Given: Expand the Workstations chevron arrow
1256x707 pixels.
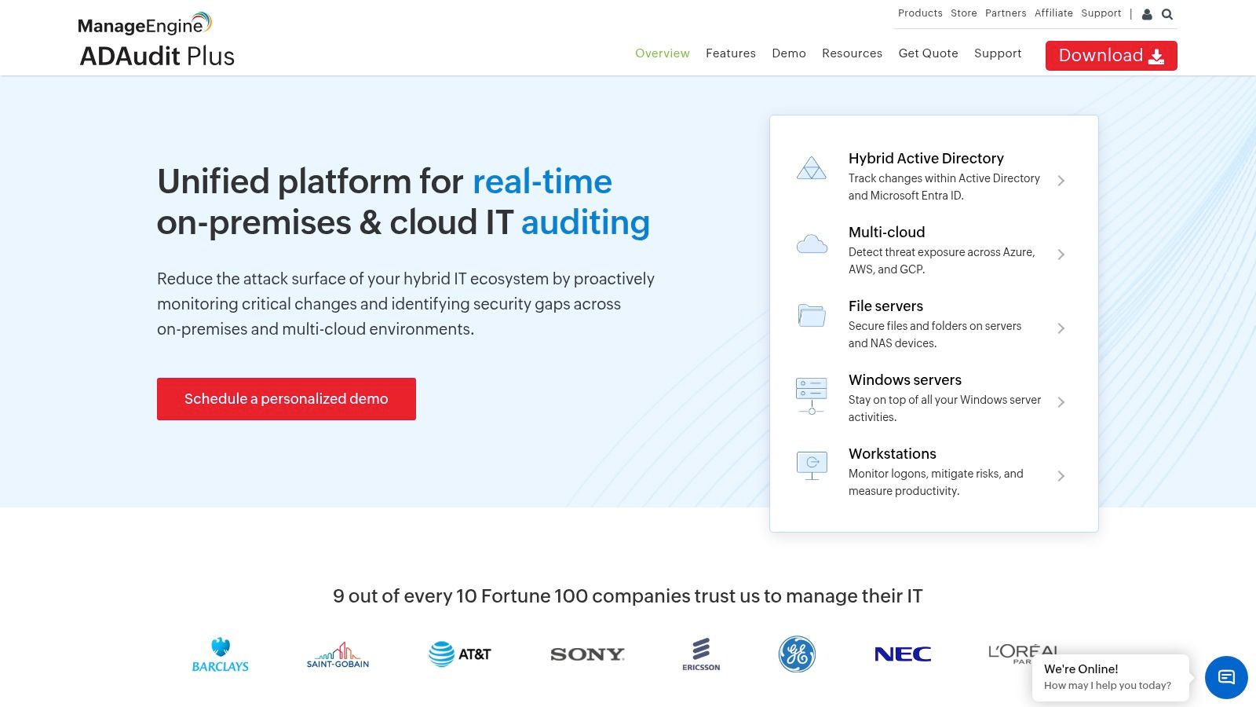Looking at the screenshot, I should tap(1061, 475).
